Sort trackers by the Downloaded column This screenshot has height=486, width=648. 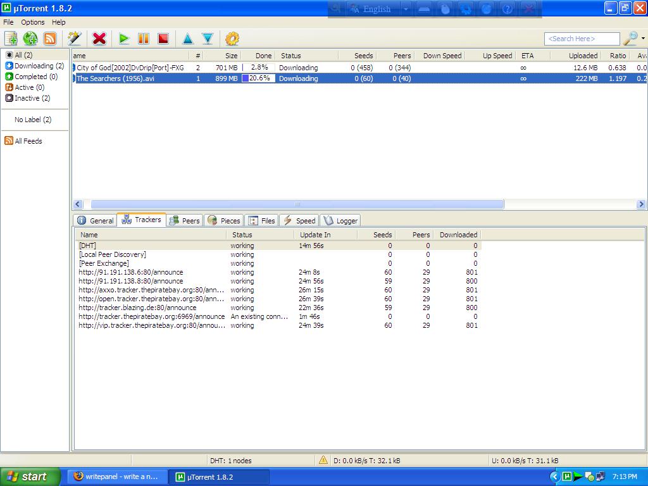pos(456,235)
